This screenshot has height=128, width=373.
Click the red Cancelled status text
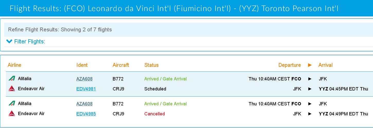154,114
